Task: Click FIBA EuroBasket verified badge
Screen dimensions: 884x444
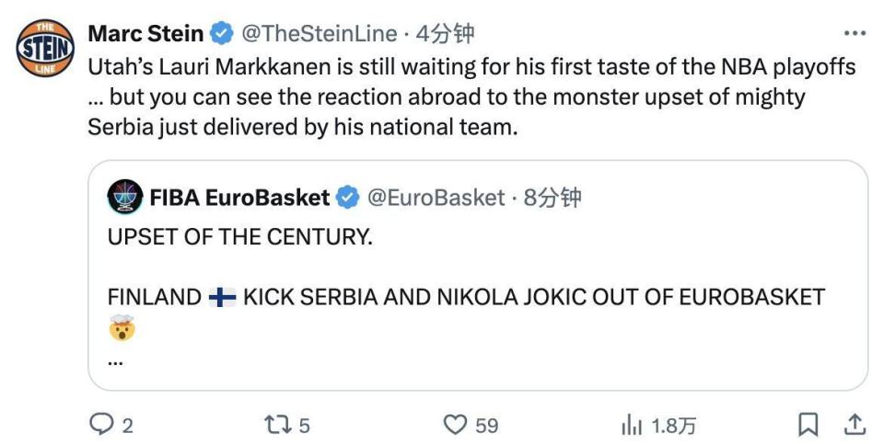Action: [x=347, y=198]
